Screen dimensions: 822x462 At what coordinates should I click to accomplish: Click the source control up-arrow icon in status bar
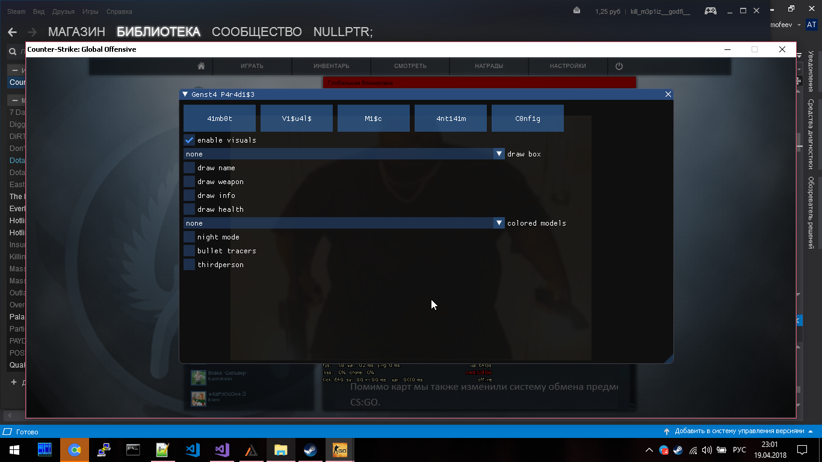[x=667, y=431]
